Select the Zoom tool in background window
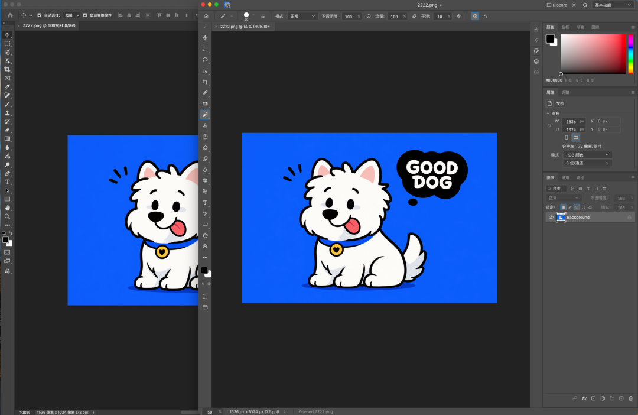 pyautogui.click(x=7, y=217)
